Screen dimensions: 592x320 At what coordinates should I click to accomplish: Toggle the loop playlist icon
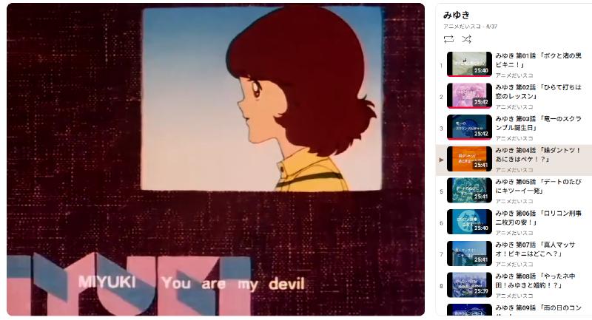448,39
